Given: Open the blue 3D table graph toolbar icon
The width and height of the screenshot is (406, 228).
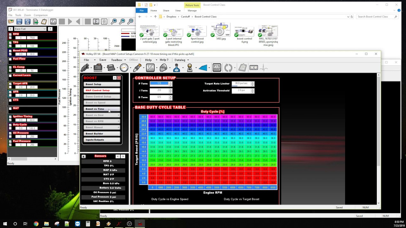Looking at the screenshot, I should click(x=203, y=67).
